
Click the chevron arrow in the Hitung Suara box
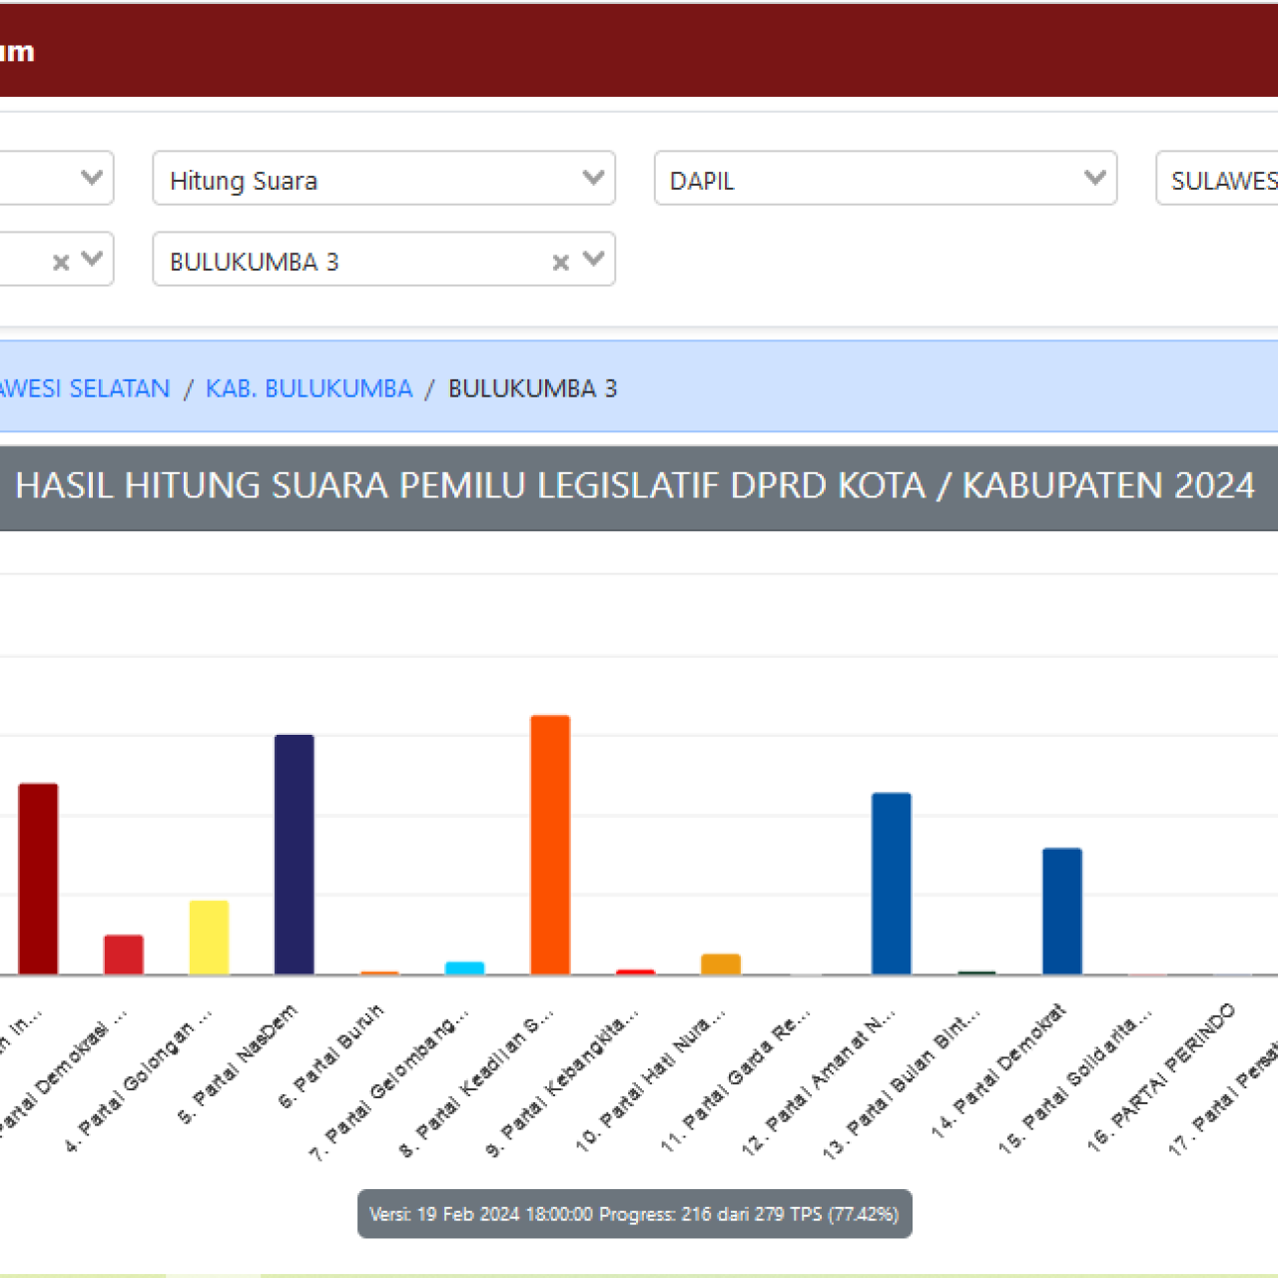coord(593,178)
